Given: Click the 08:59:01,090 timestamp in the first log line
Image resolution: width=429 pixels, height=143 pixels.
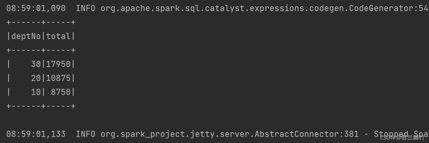Looking at the screenshot, I should [x=36, y=8].
